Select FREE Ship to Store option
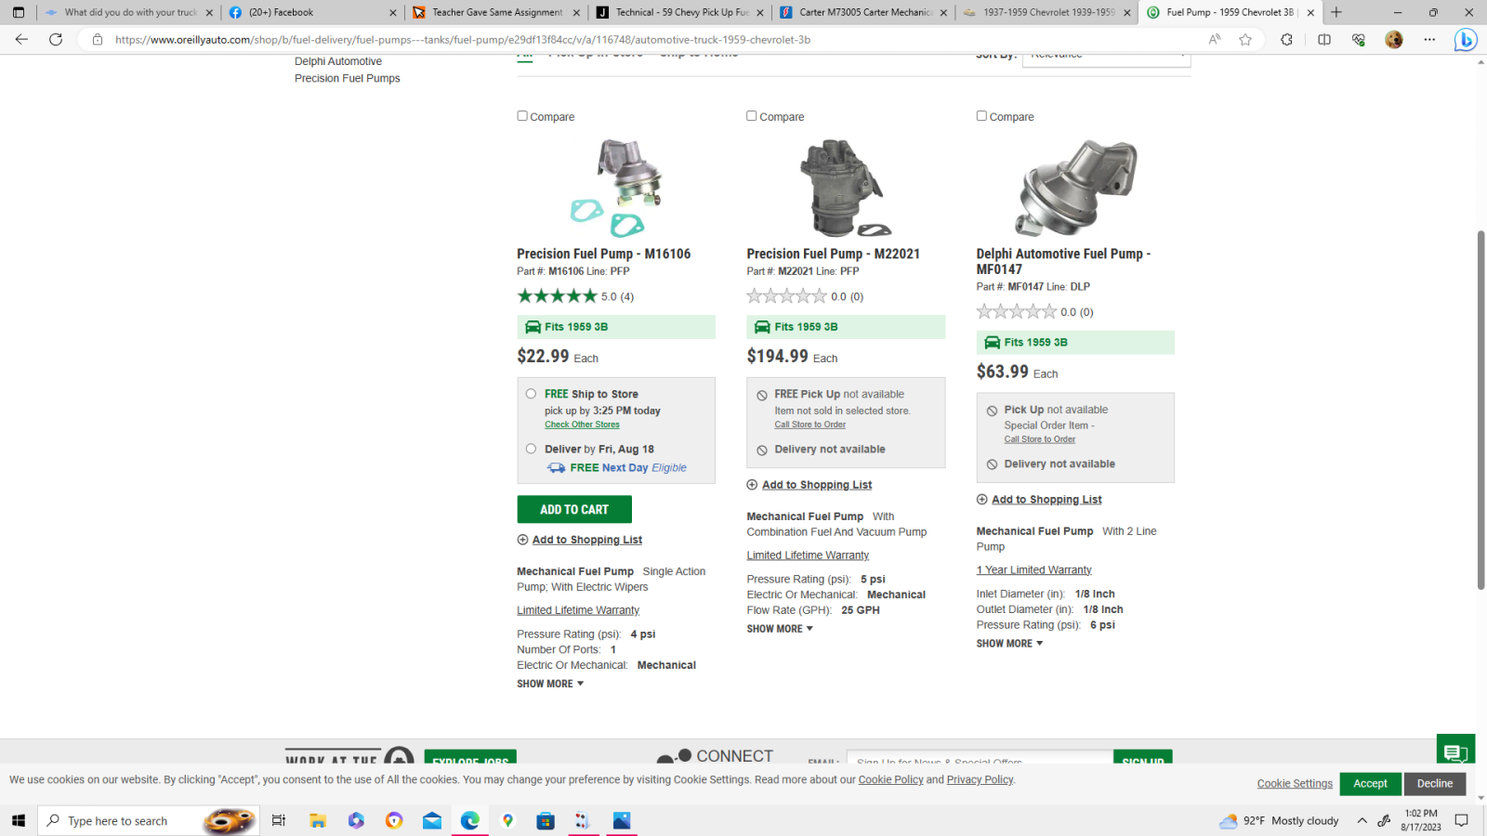Screen dimensions: 1487x836 [x=531, y=394]
